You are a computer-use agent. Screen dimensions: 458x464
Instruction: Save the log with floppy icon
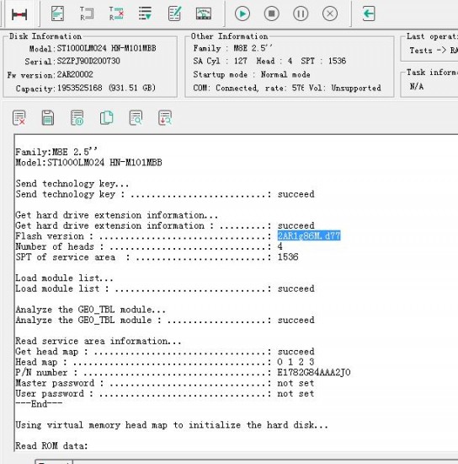(48, 118)
